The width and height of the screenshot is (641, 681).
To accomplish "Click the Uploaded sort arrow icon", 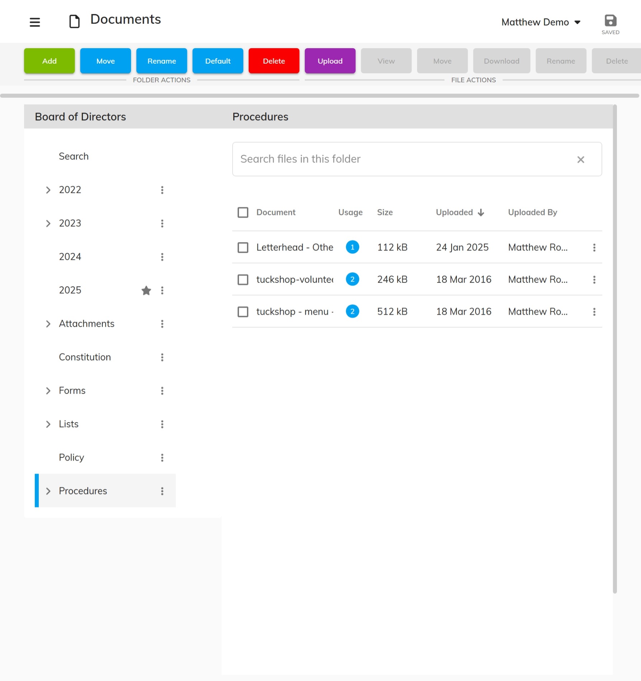I will point(481,213).
